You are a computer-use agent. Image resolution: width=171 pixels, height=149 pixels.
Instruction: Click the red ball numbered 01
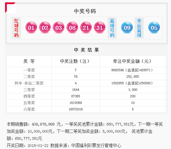click(x=31, y=27)
